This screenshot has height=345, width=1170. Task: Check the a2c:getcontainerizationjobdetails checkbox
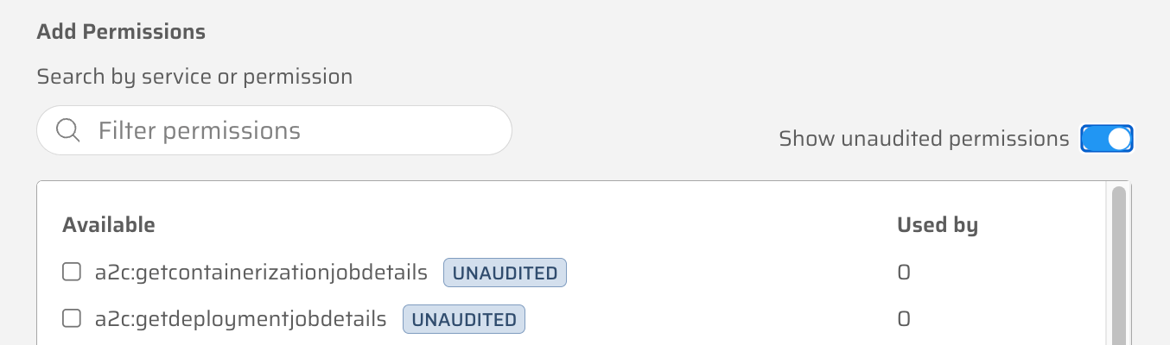pyautogui.click(x=72, y=273)
